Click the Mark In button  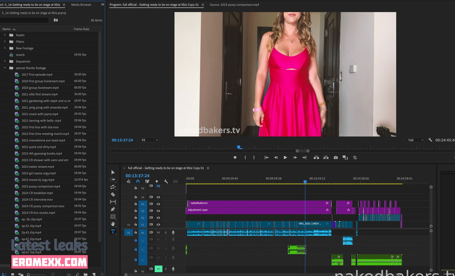[245, 157]
